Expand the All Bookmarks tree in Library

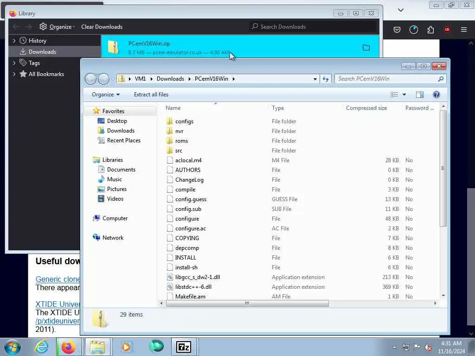14,74
